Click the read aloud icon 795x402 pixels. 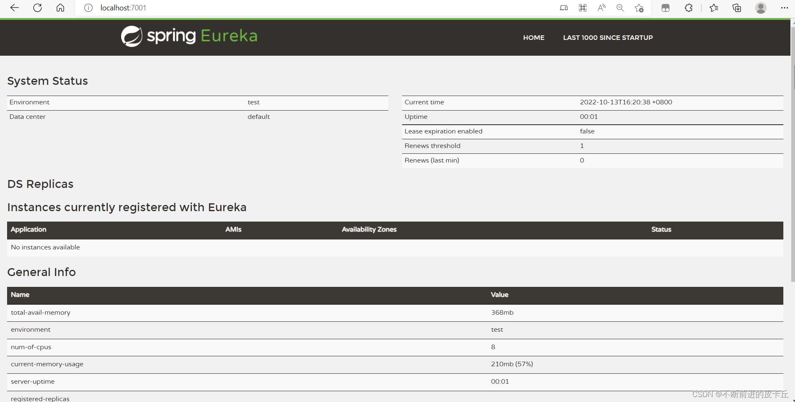tap(601, 8)
